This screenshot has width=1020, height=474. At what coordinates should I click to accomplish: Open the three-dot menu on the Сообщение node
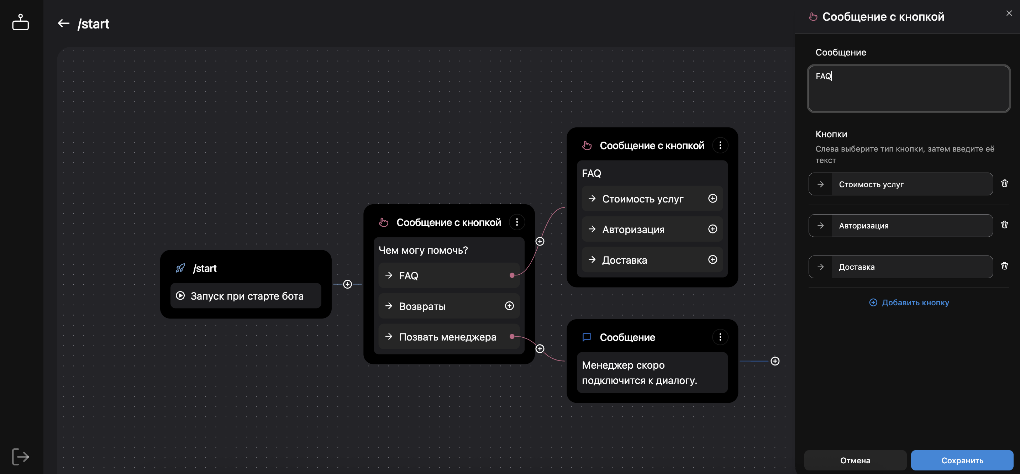(720, 337)
